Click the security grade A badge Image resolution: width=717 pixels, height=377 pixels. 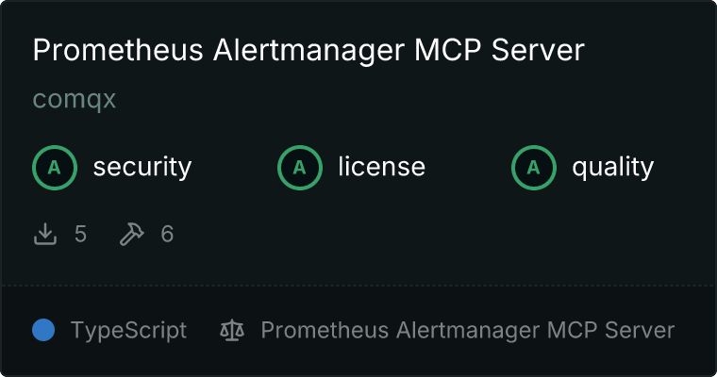click(55, 168)
